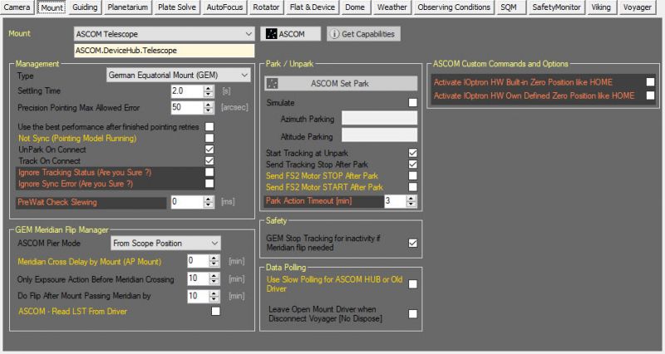
Task: Switch to the Guiding tab
Action: [x=84, y=7]
